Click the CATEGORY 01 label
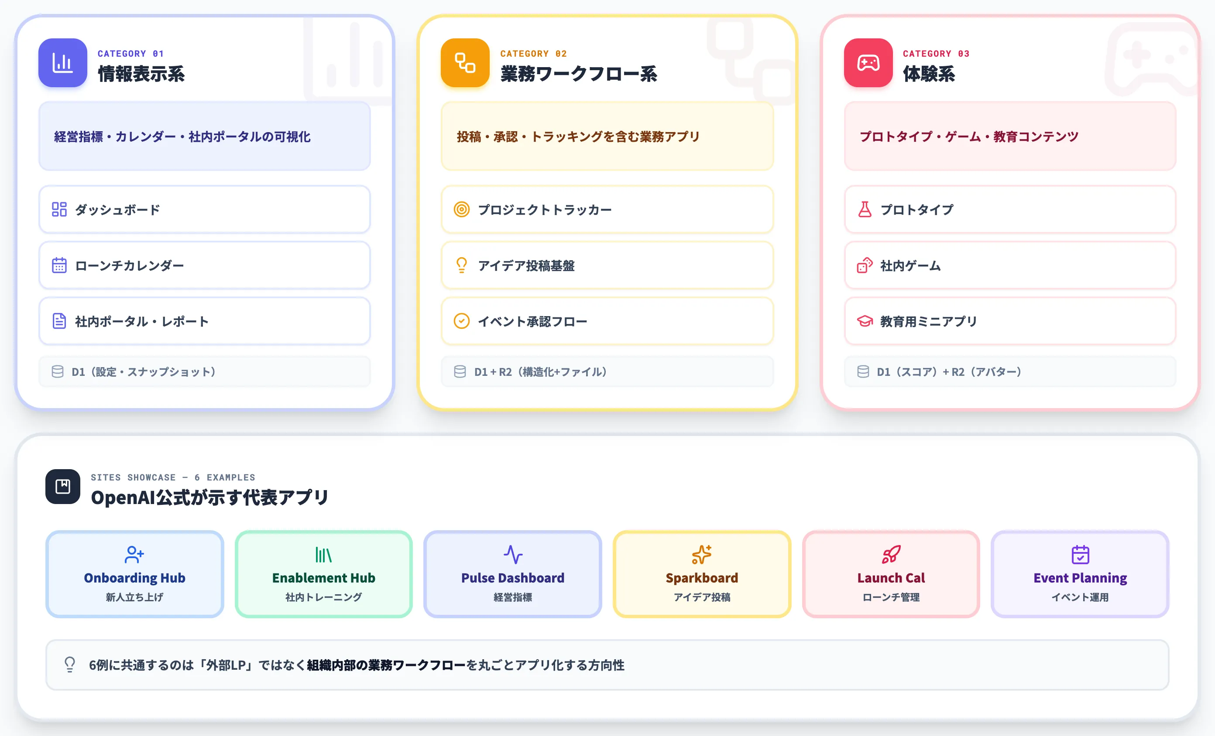The image size is (1215, 736). point(130,53)
